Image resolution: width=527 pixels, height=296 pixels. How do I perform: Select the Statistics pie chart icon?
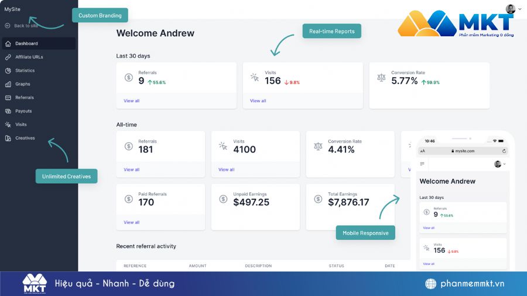(8, 71)
